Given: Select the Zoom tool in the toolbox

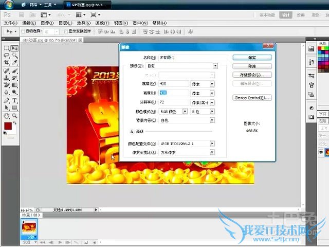Looking at the screenshot, I should (14, 116).
